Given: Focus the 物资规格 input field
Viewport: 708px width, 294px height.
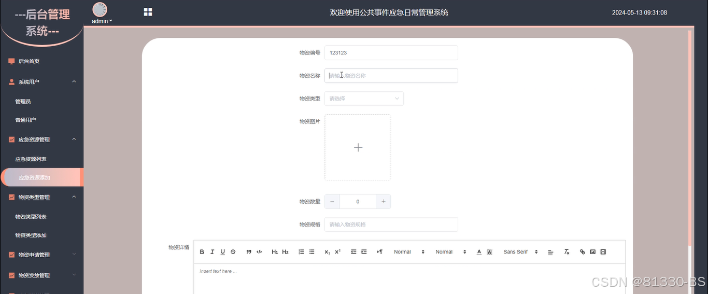Looking at the screenshot, I should click(391, 225).
